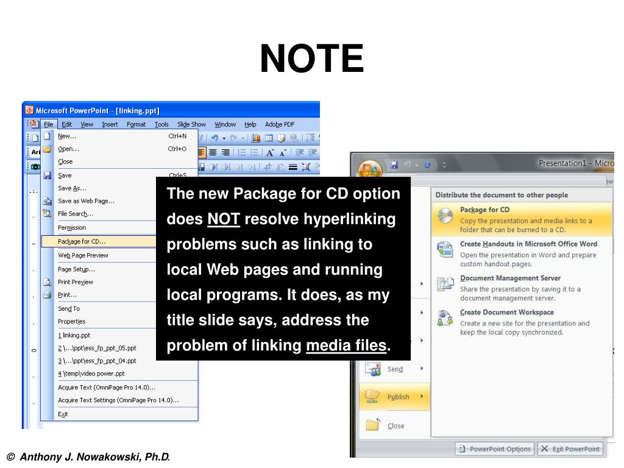Click the Decrease Font Size icon

[x=283, y=152]
